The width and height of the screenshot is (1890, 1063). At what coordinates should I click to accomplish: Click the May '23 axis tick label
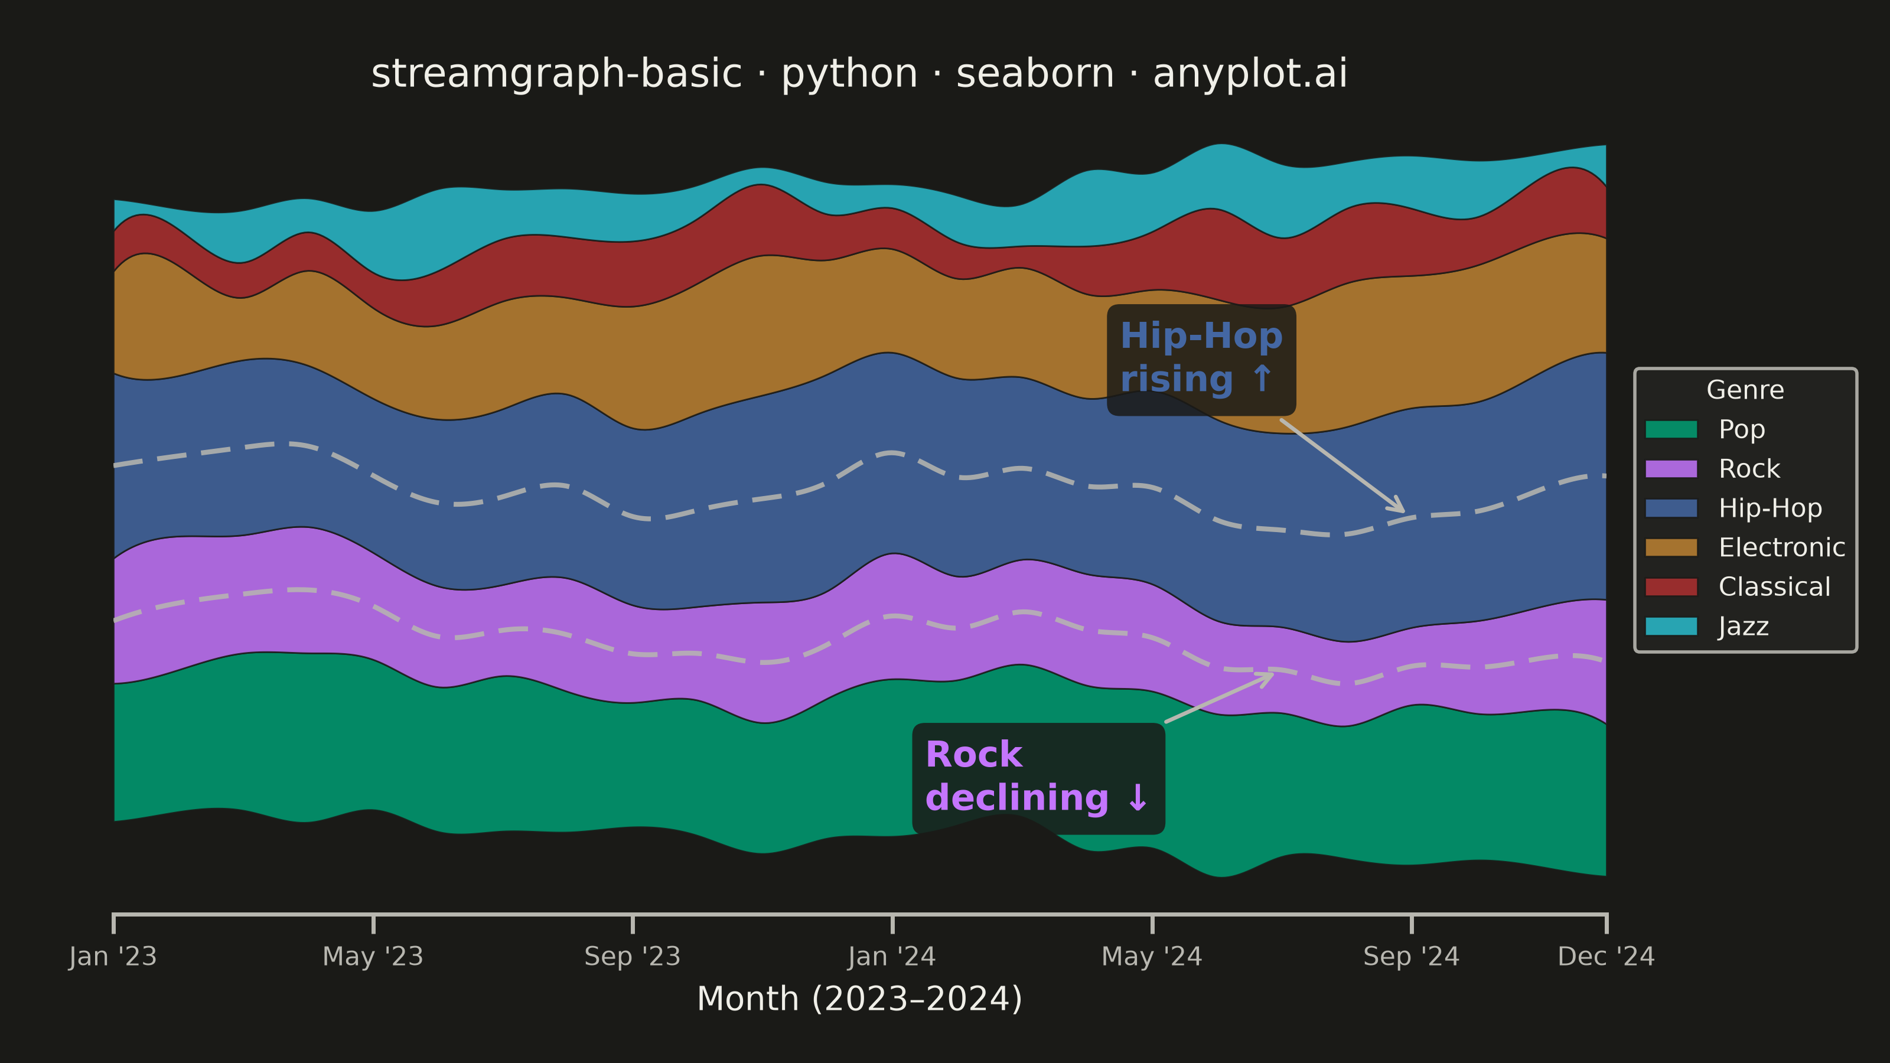373,957
